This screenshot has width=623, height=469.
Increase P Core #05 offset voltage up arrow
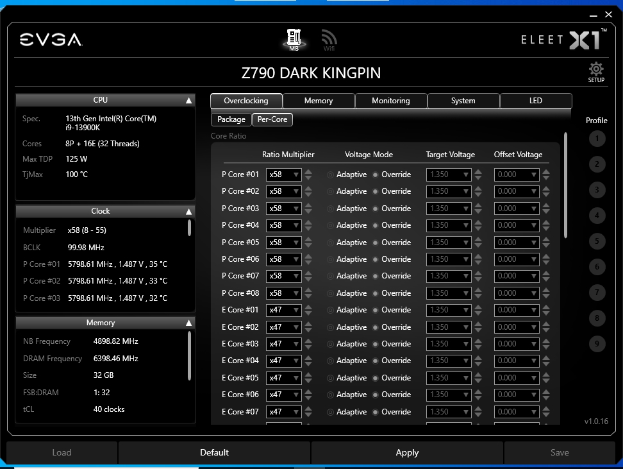click(x=546, y=239)
